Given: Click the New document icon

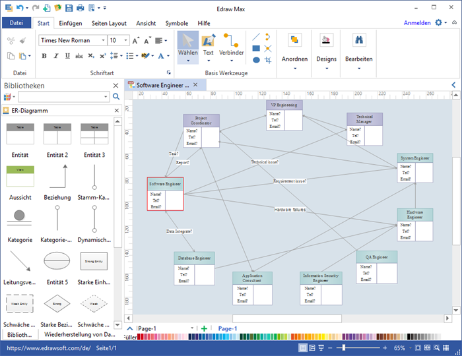Looking at the screenshot, I should pos(47,8).
